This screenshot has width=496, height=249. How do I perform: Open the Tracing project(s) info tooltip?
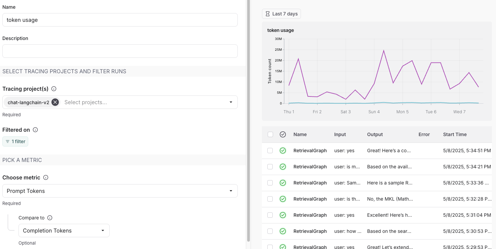pos(54,89)
